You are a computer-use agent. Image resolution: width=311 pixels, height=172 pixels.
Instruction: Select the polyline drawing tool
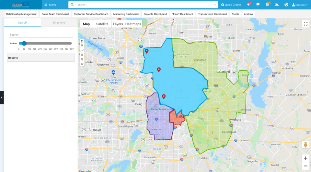tap(82, 50)
